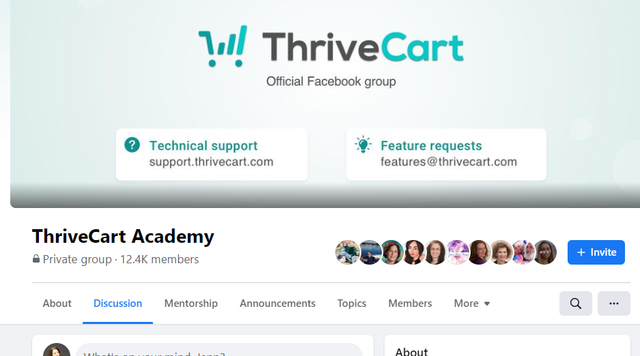Click the search magnifier icon button
Viewport: 640px width, 356px height.
(576, 303)
